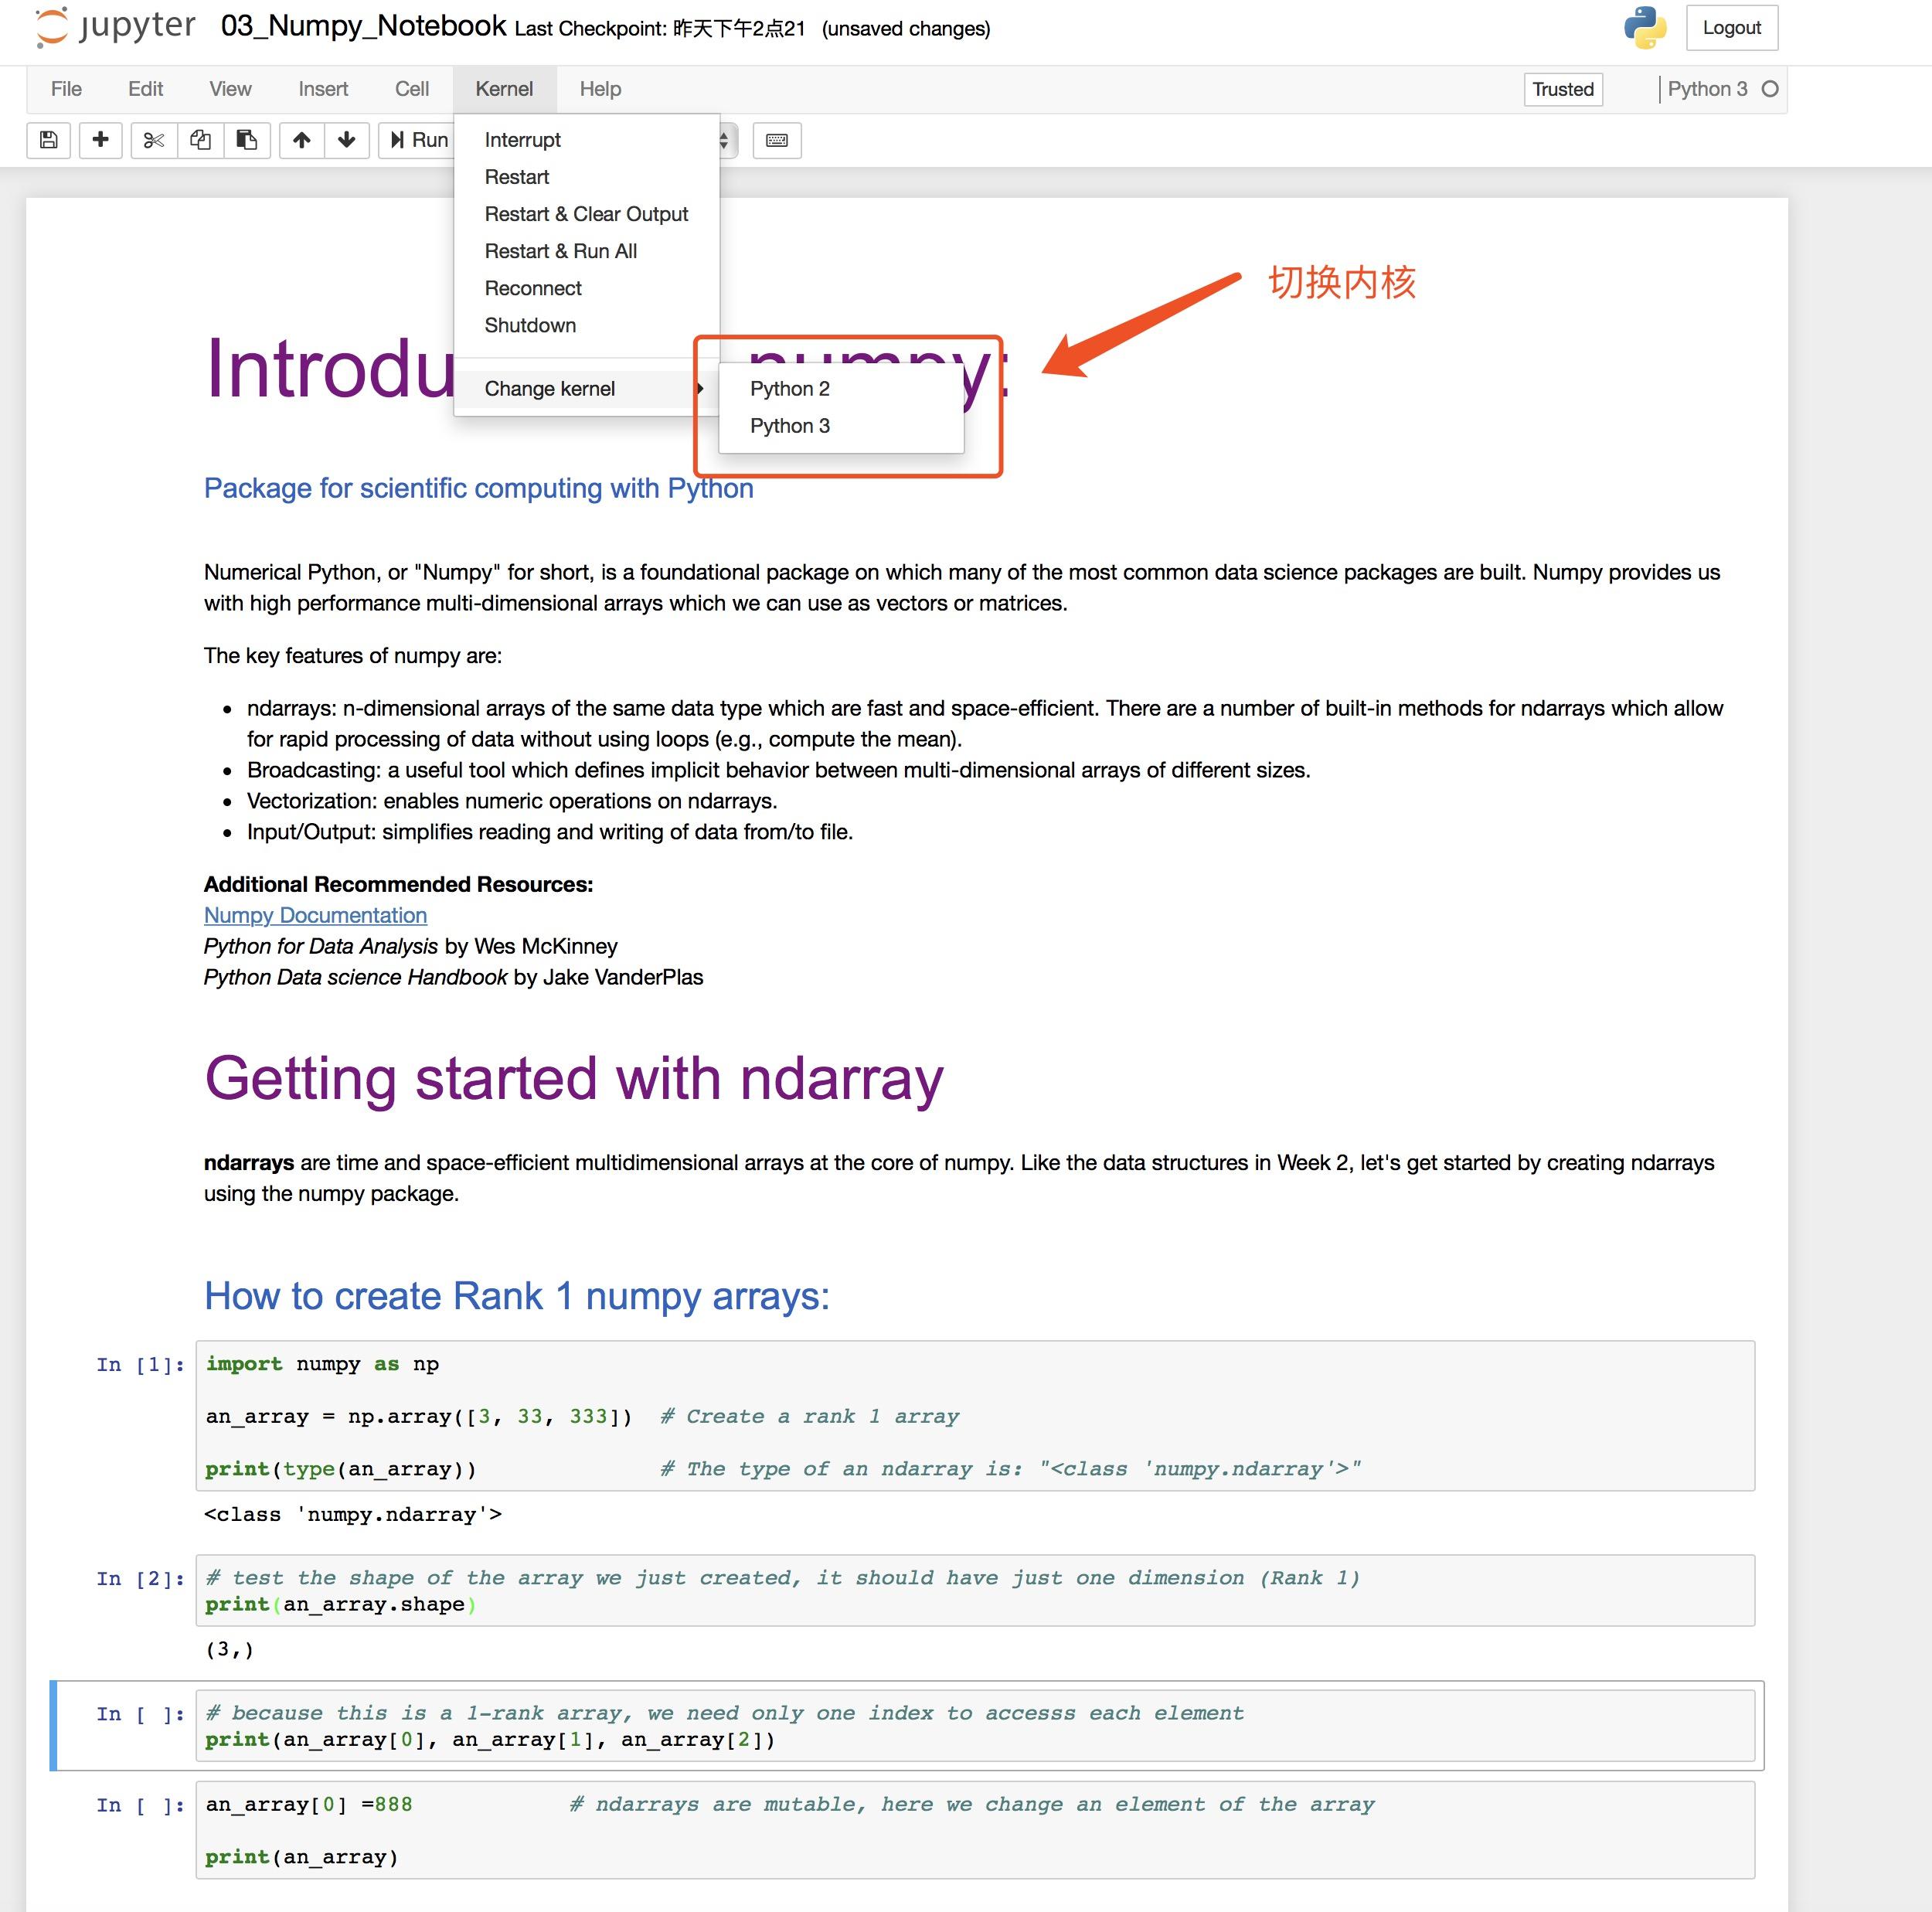Image resolution: width=1932 pixels, height=1912 pixels.
Task: Copy selected cells using the copy icon
Action: pos(199,140)
